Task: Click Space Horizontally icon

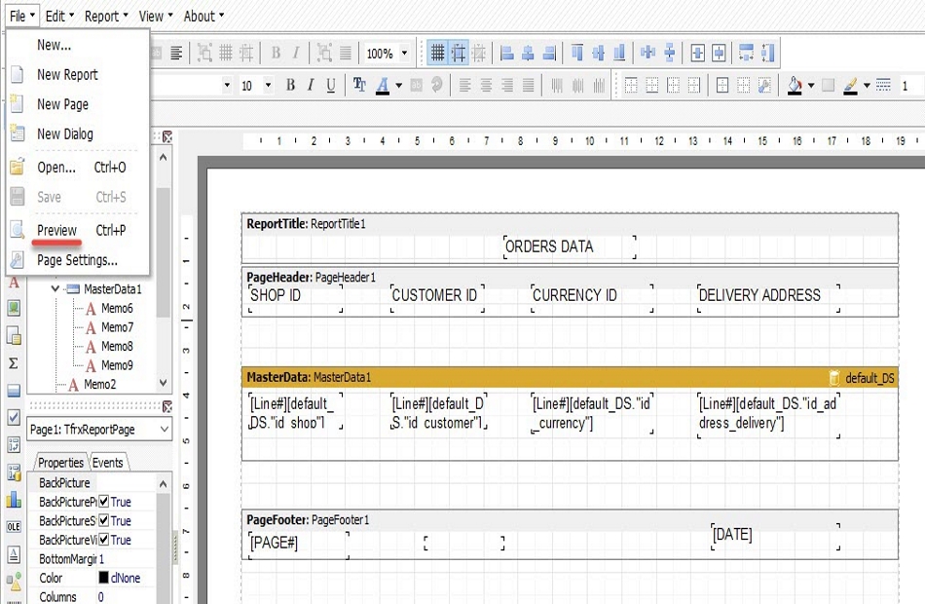Action: [647, 54]
